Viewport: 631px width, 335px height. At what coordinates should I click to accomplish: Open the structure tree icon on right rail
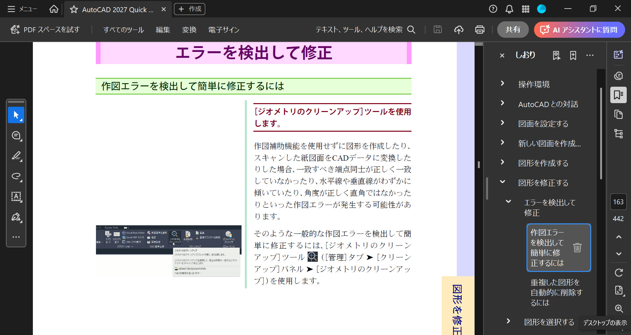point(619,134)
